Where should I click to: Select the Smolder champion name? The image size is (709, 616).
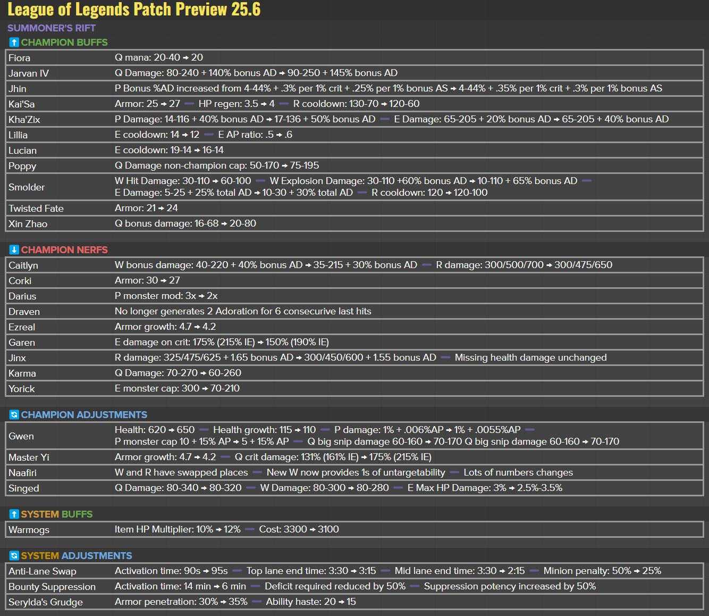(27, 187)
